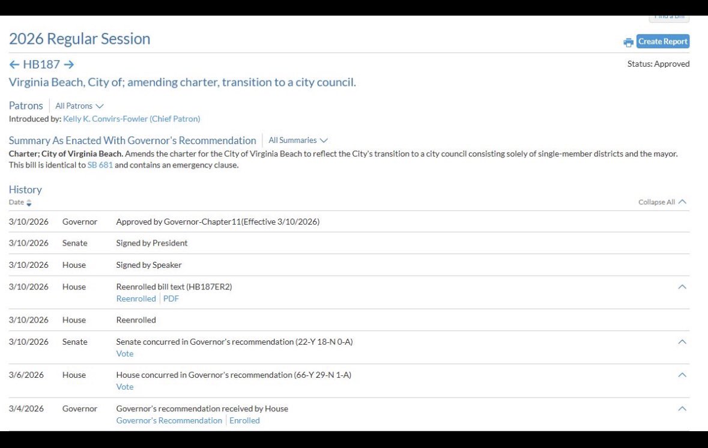The width and height of the screenshot is (708, 448).
Task: Select the 'Signed by President' entry
Action: [x=152, y=243]
